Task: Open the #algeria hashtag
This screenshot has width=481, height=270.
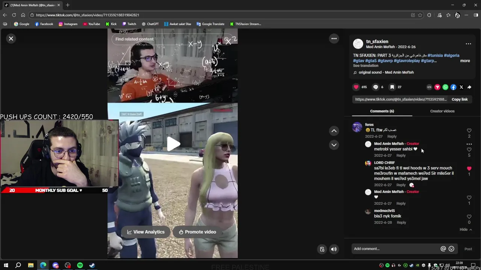Action: pos(452,55)
